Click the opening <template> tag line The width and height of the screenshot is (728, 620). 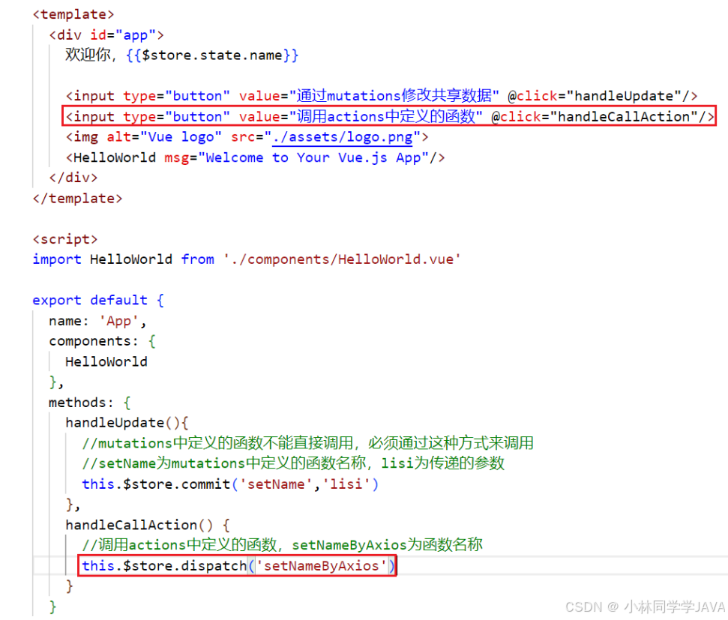[73, 14]
